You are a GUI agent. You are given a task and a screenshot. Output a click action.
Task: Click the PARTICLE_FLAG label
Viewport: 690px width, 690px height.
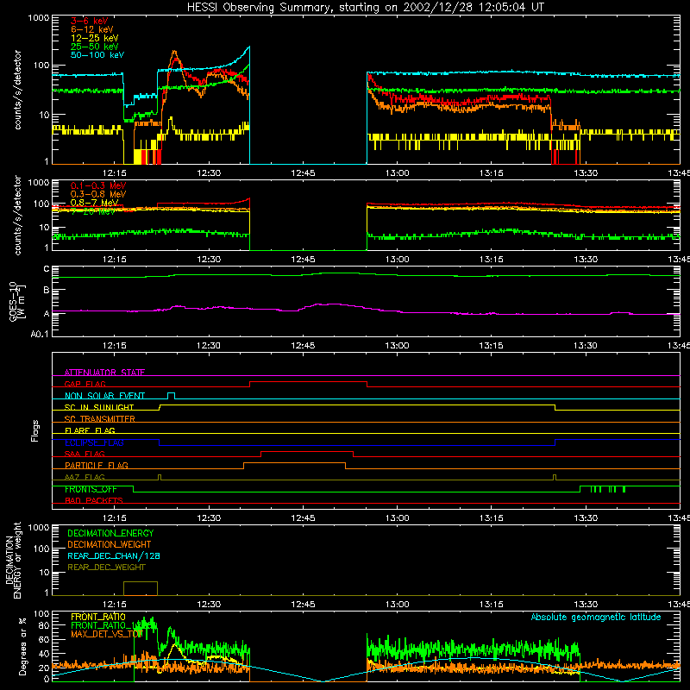(97, 465)
